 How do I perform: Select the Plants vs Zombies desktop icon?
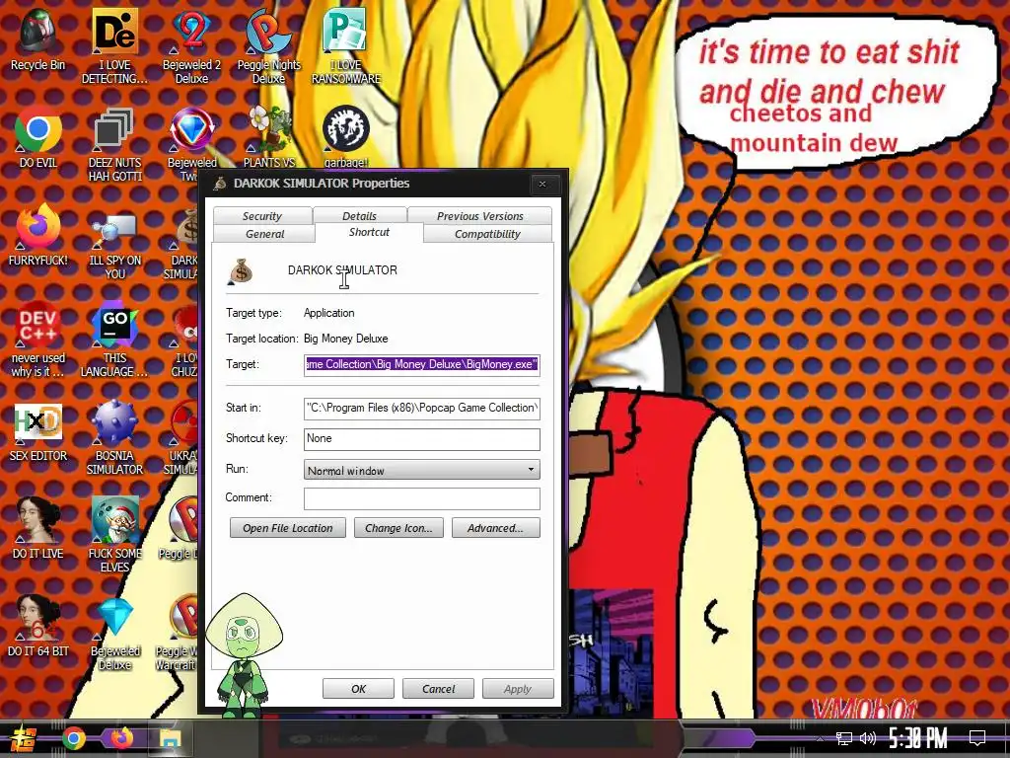point(268,136)
